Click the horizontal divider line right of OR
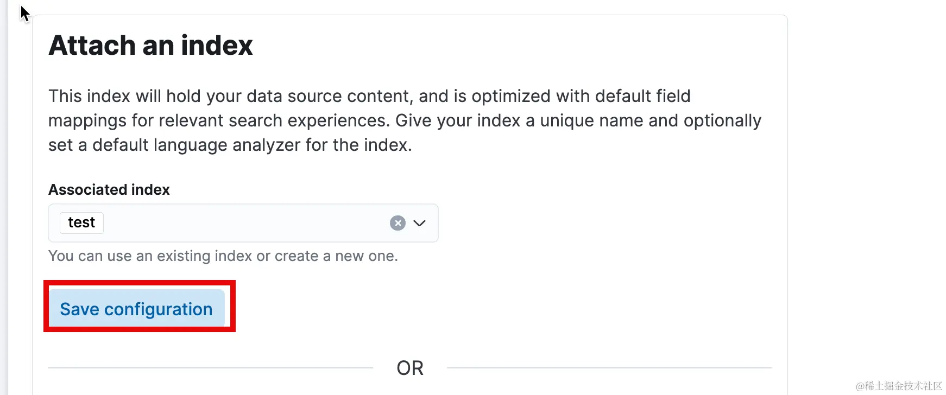Image resolution: width=946 pixels, height=395 pixels. (609, 368)
